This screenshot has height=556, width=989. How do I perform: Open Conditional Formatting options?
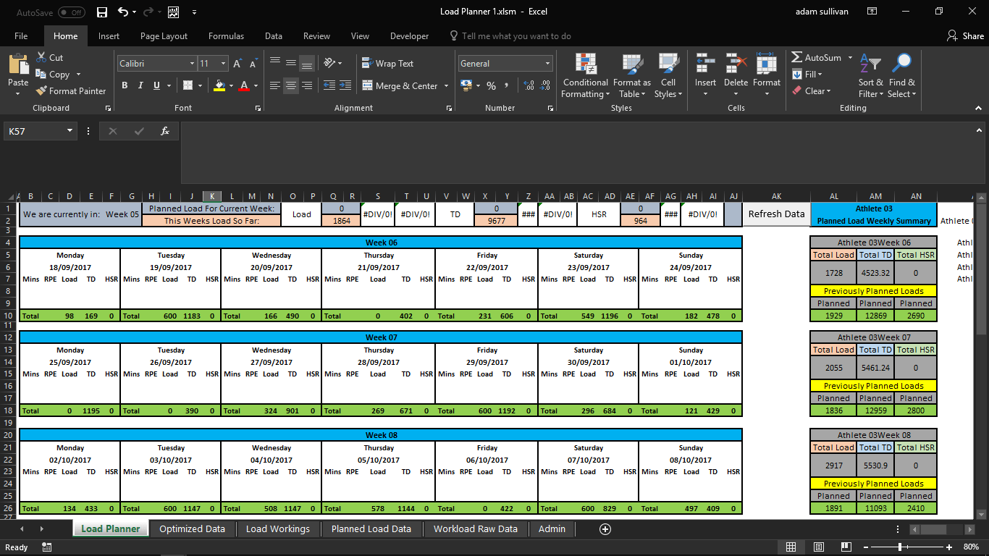point(584,76)
